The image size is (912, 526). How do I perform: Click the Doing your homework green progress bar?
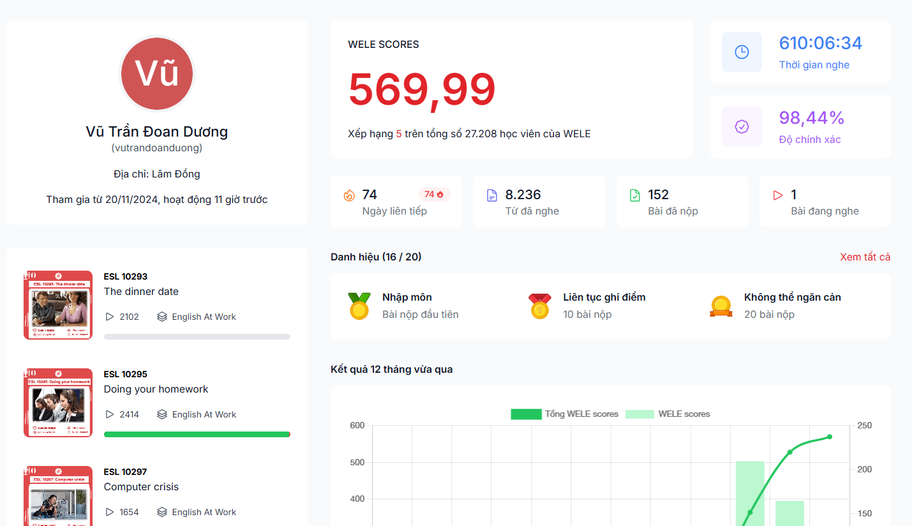[x=197, y=435]
